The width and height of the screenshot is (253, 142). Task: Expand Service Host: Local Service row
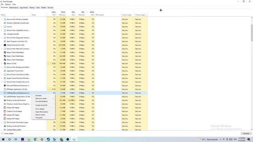click(x=2, y=75)
